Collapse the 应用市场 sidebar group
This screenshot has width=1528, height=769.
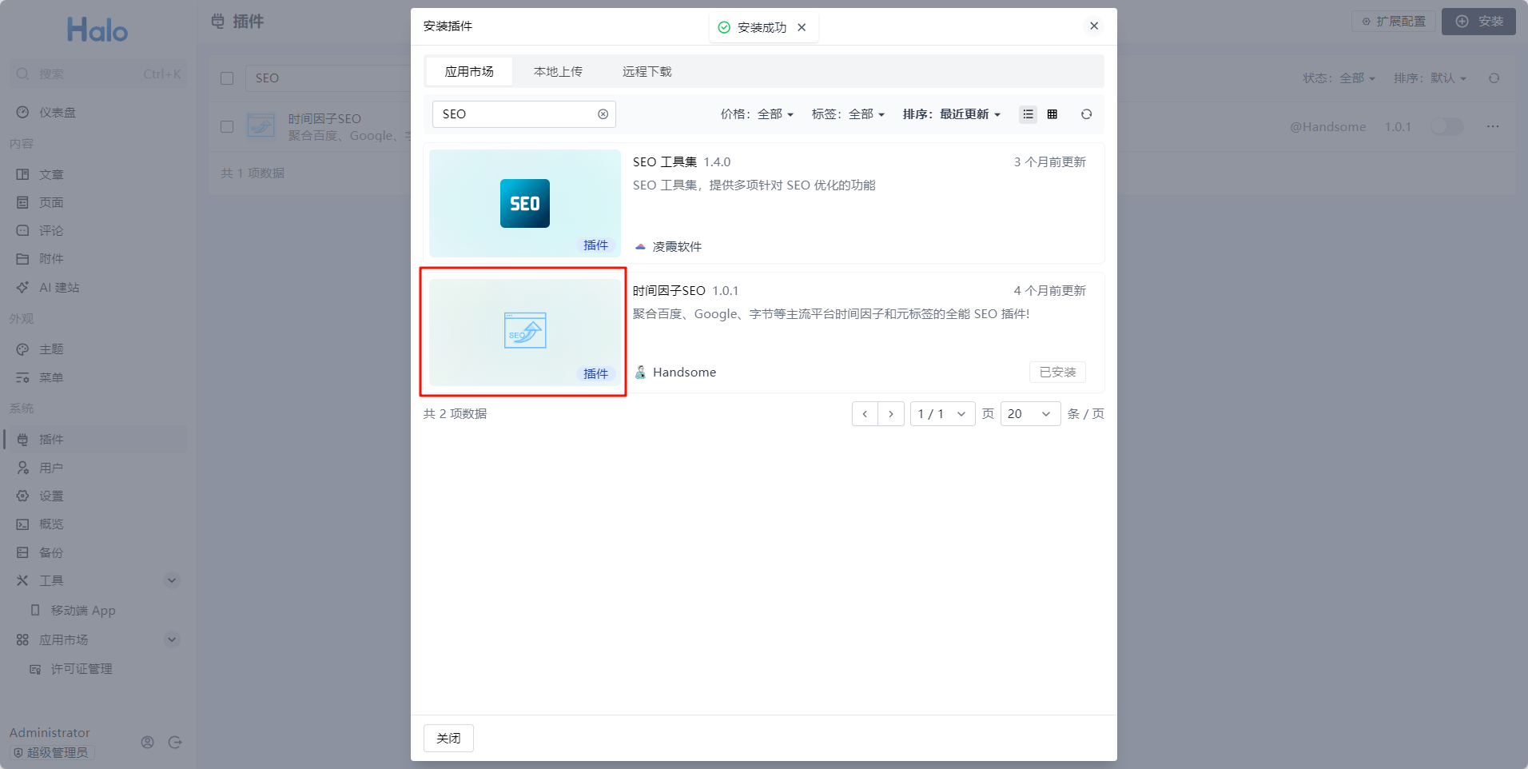pyautogui.click(x=172, y=640)
